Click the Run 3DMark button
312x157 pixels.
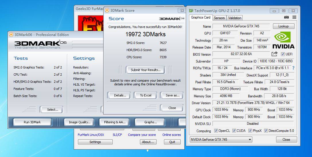click(x=32, y=122)
